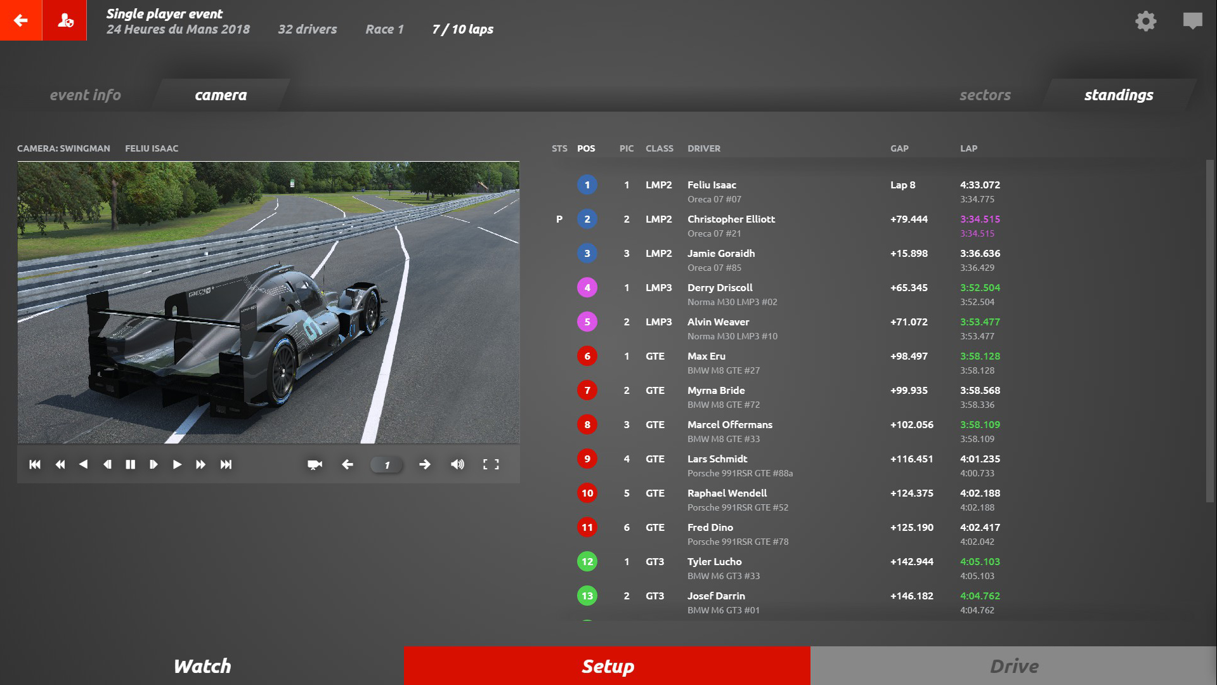Select position 6 badge for Max Eru
1217x685 pixels.
(x=587, y=356)
